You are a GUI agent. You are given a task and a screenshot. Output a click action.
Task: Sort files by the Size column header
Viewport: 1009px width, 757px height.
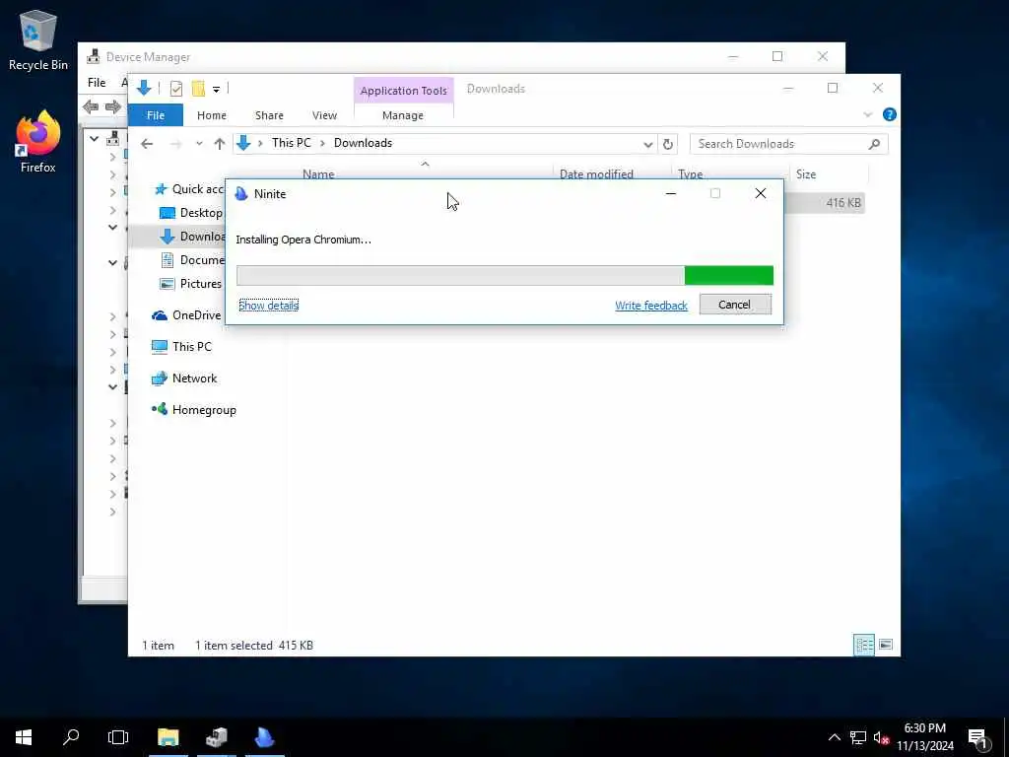(x=806, y=174)
